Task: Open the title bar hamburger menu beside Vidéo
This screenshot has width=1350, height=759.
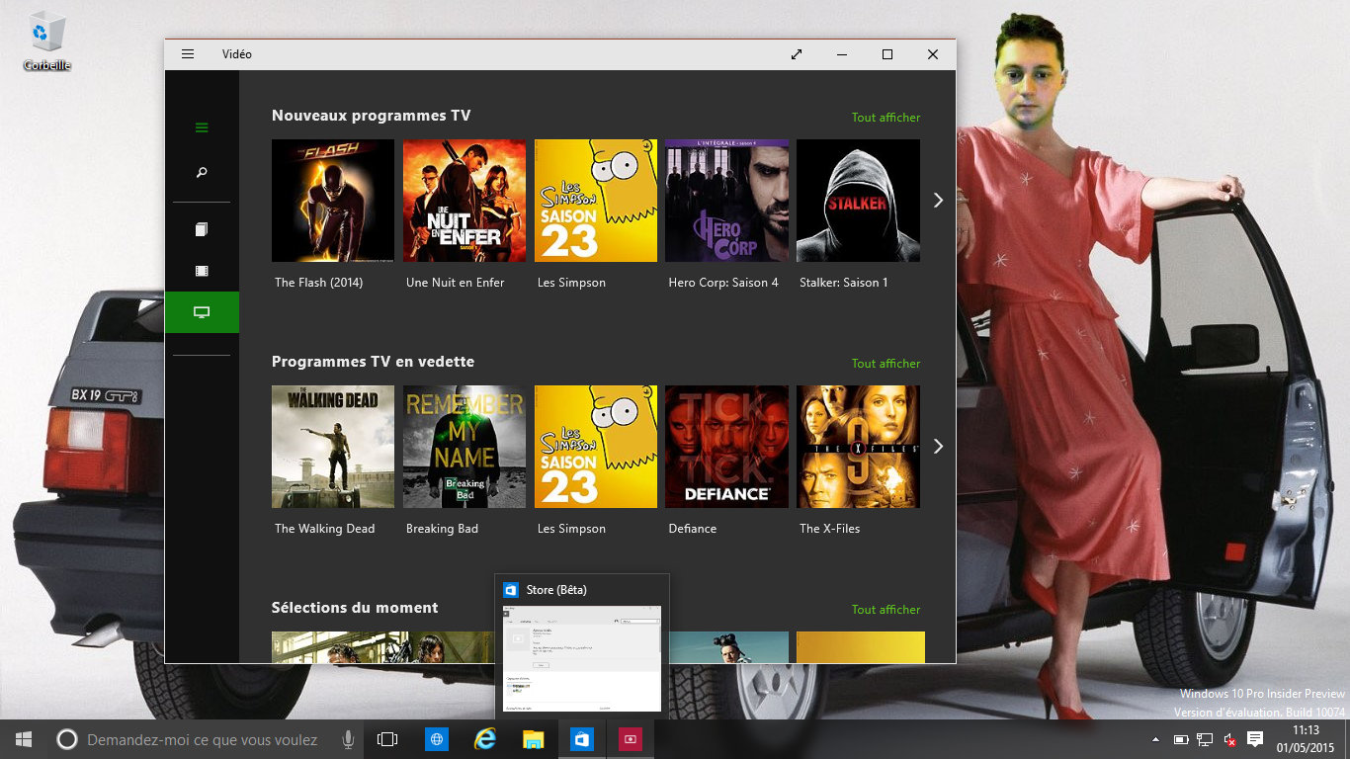Action: [188, 54]
